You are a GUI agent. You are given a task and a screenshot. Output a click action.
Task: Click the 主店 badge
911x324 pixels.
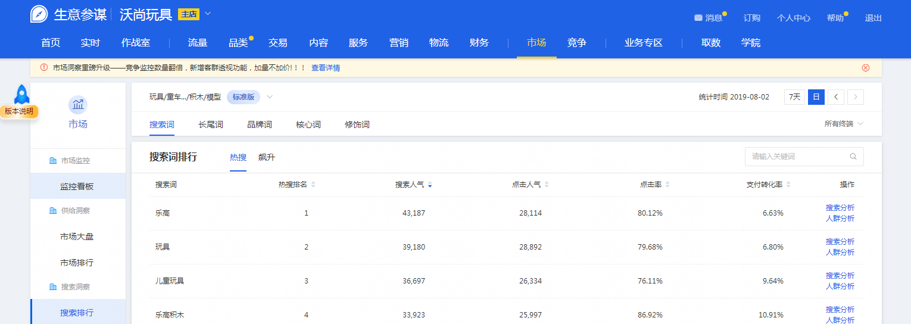[189, 14]
